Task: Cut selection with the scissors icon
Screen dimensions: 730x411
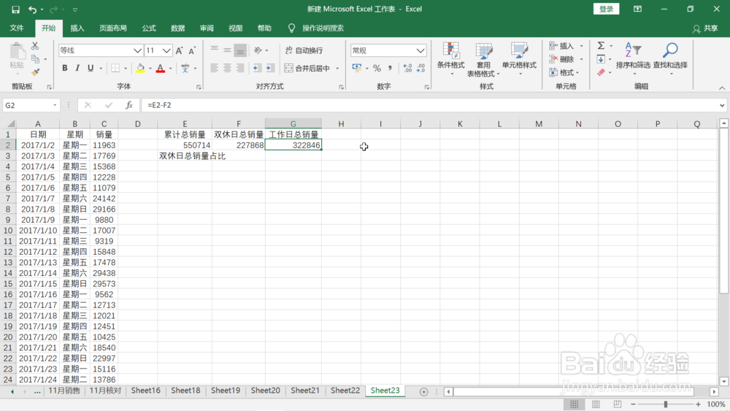Action: [x=35, y=46]
